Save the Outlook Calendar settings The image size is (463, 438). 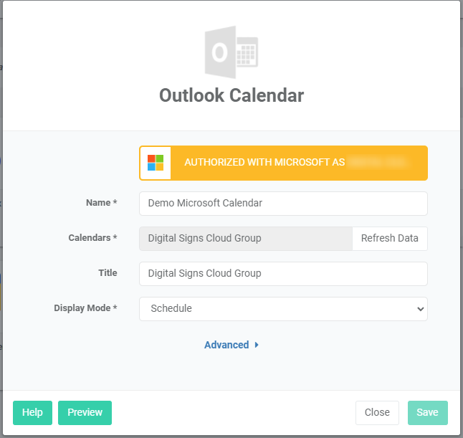tap(427, 412)
